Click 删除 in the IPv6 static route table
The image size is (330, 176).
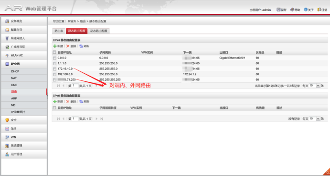[71, 102]
